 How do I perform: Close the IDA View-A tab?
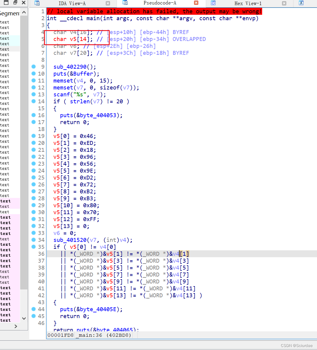(108, 3)
